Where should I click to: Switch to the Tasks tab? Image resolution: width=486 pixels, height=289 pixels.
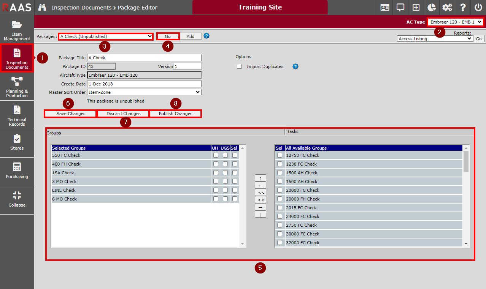pyautogui.click(x=293, y=131)
